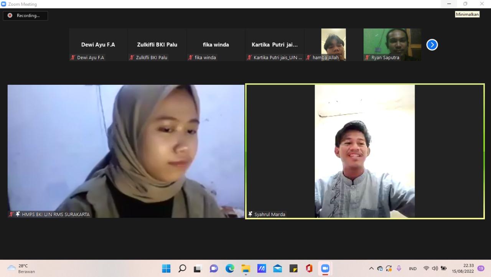The height and width of the screenshot is (277, 491).
Task: Click muted mic icon on HMPS BKI UIN label
Action: pos(12,214)
